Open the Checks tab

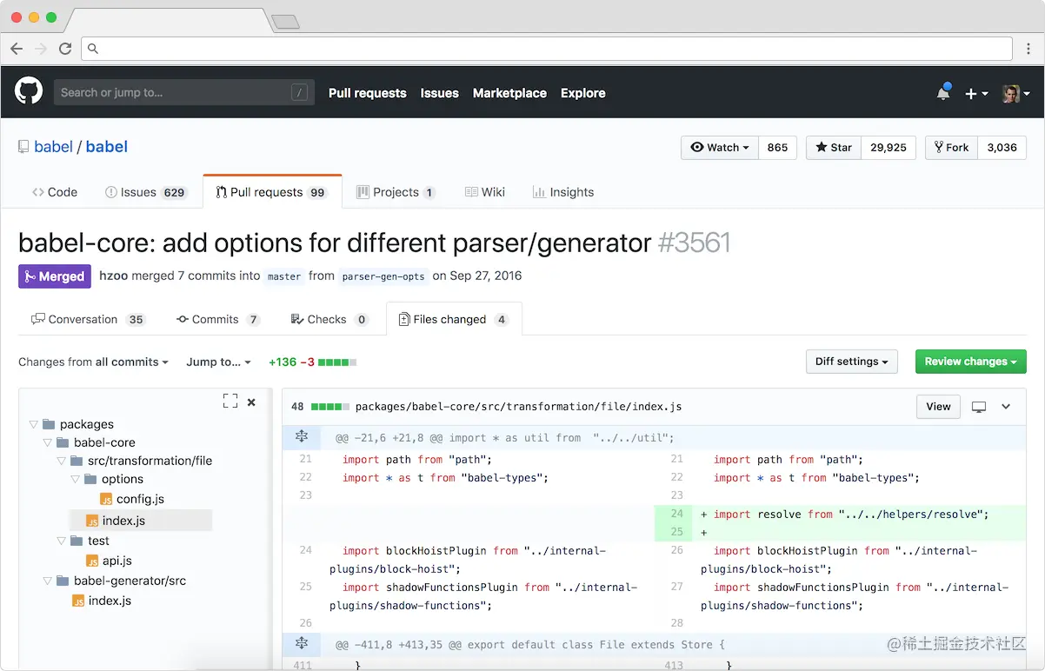[329, 319]
